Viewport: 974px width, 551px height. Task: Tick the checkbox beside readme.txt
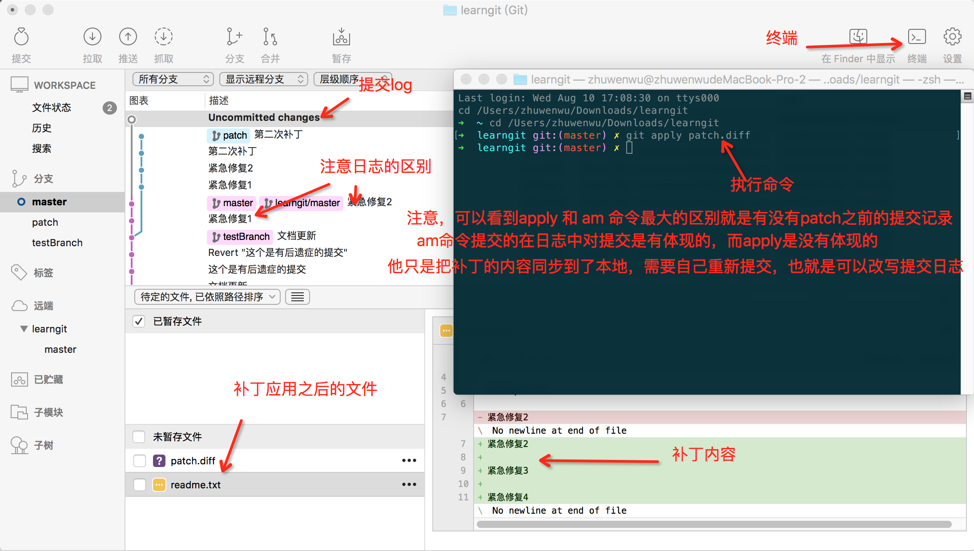140,485
